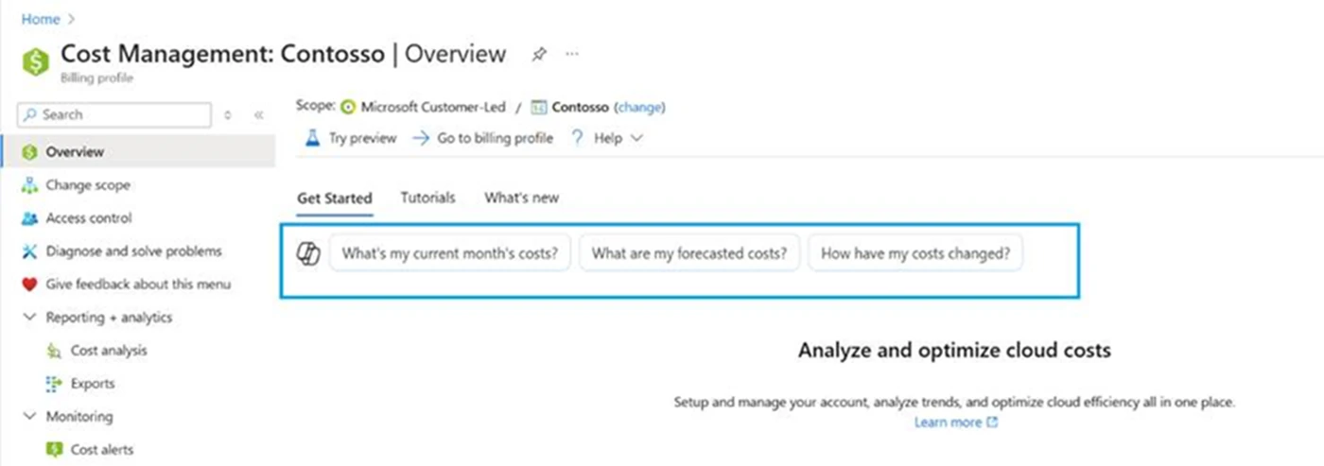Collapse the Monitoring section
This screenshot has width=1324, height=466.
tap(28, 417)
